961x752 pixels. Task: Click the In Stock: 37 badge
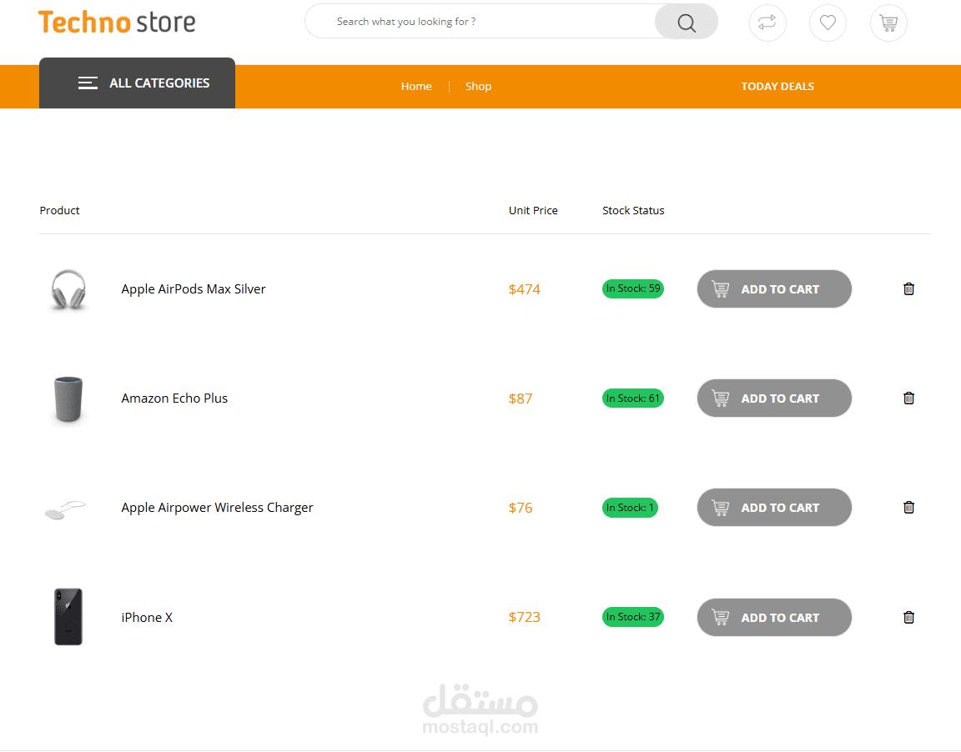click(633, 617)
